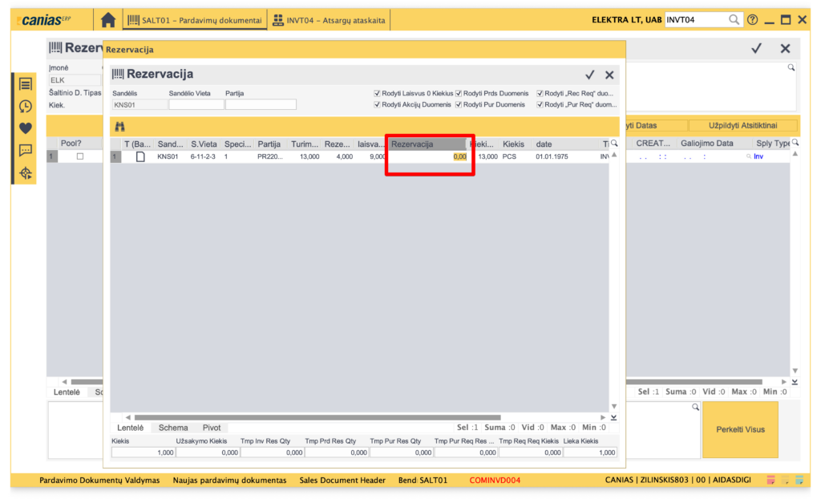This screenshot has height=499, width=821.
Task: Open the Pivot tab in the reservation grid
Action: pyautogui.click(x=212, y=428)
